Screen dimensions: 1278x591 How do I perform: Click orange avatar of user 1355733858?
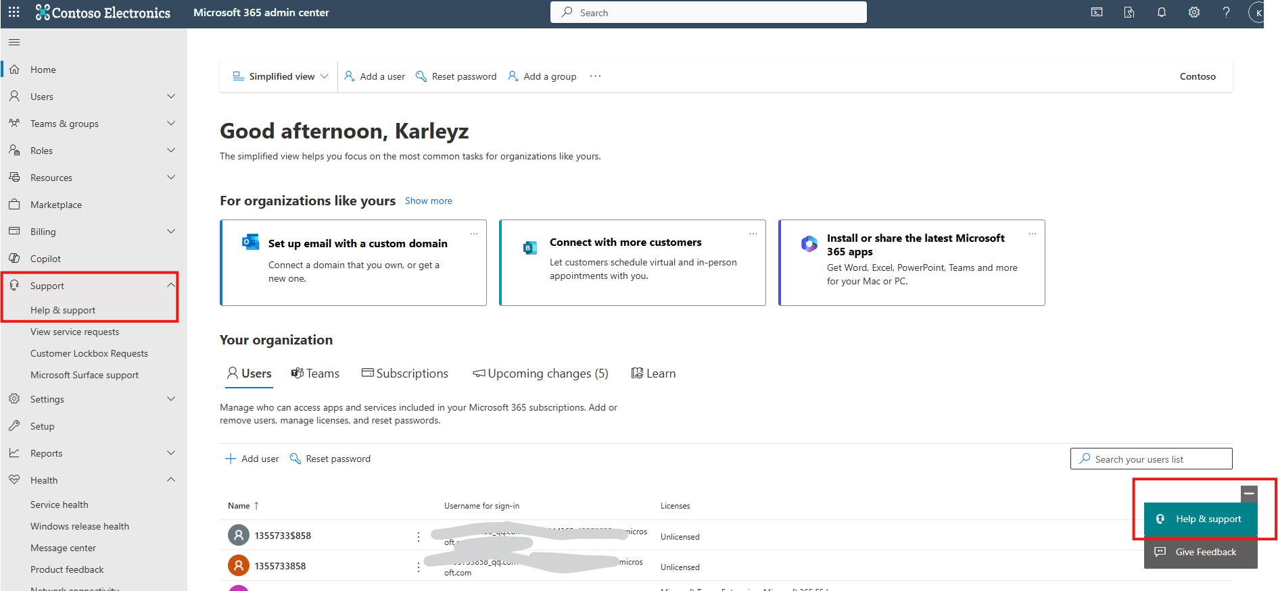click(x=238, y=565)
